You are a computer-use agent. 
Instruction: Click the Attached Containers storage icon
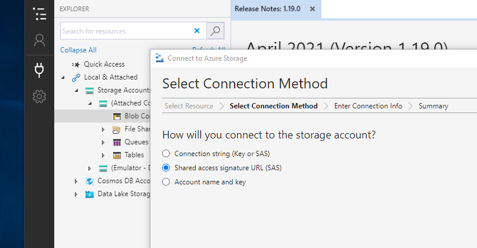103,104
